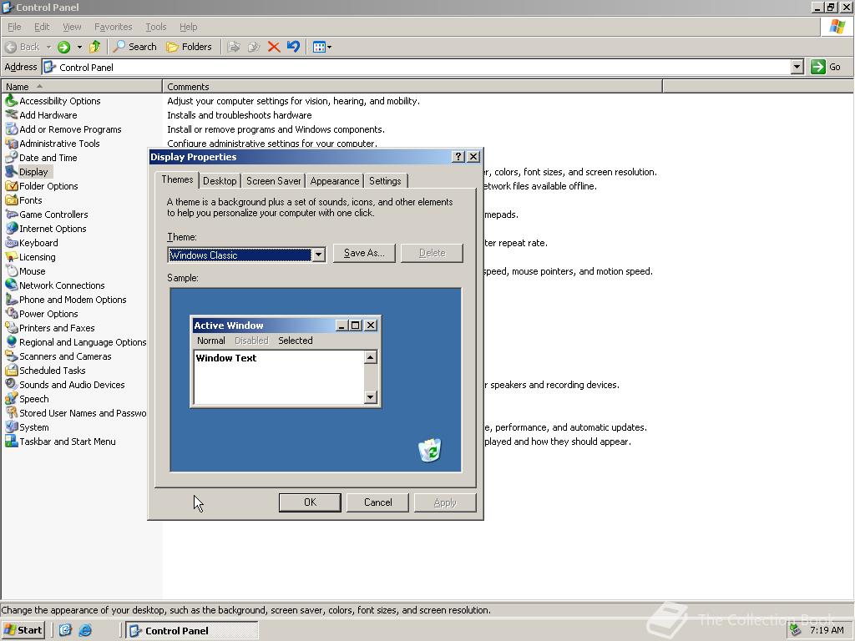The image size is (855, 641).
Task: Select the Printers and Faxes icon
Action: click(x=12, y=327)
